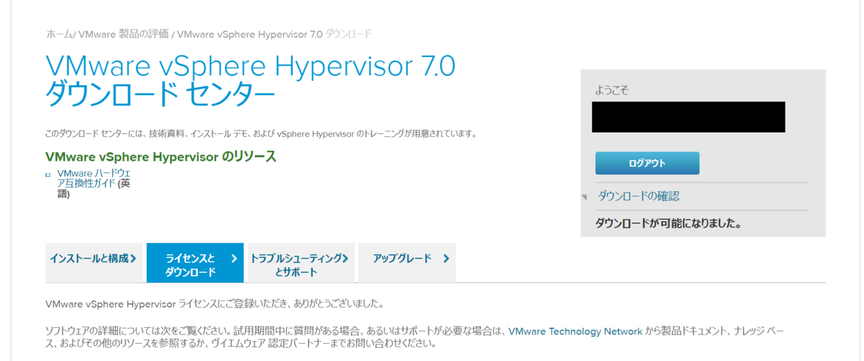Click the bullet icon beside the compatibility guide link
This screenshot has width=864, height=361.
(x=48, y=174)
